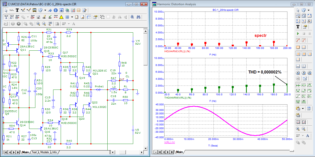This screenshot has height=157, width=315.
Task: Click the fx function icon in the analysis toolbar
Action: pyautogui.click(x=309, y=21)
